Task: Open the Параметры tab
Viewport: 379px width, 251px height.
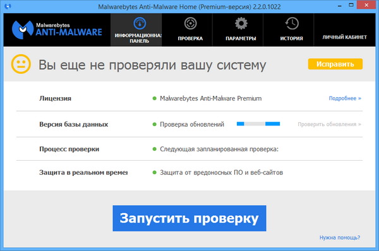Action: pyautogui.click(x=238, y=30)
